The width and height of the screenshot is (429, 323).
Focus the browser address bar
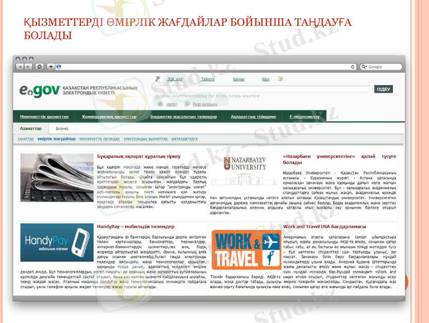coord(206,67)
